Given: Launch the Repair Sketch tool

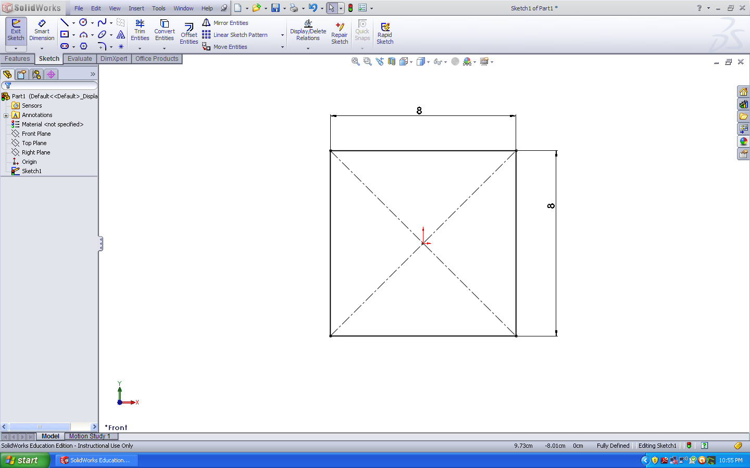Looking at the screenshot, I should pyautogui.click(x=340, y=34).
